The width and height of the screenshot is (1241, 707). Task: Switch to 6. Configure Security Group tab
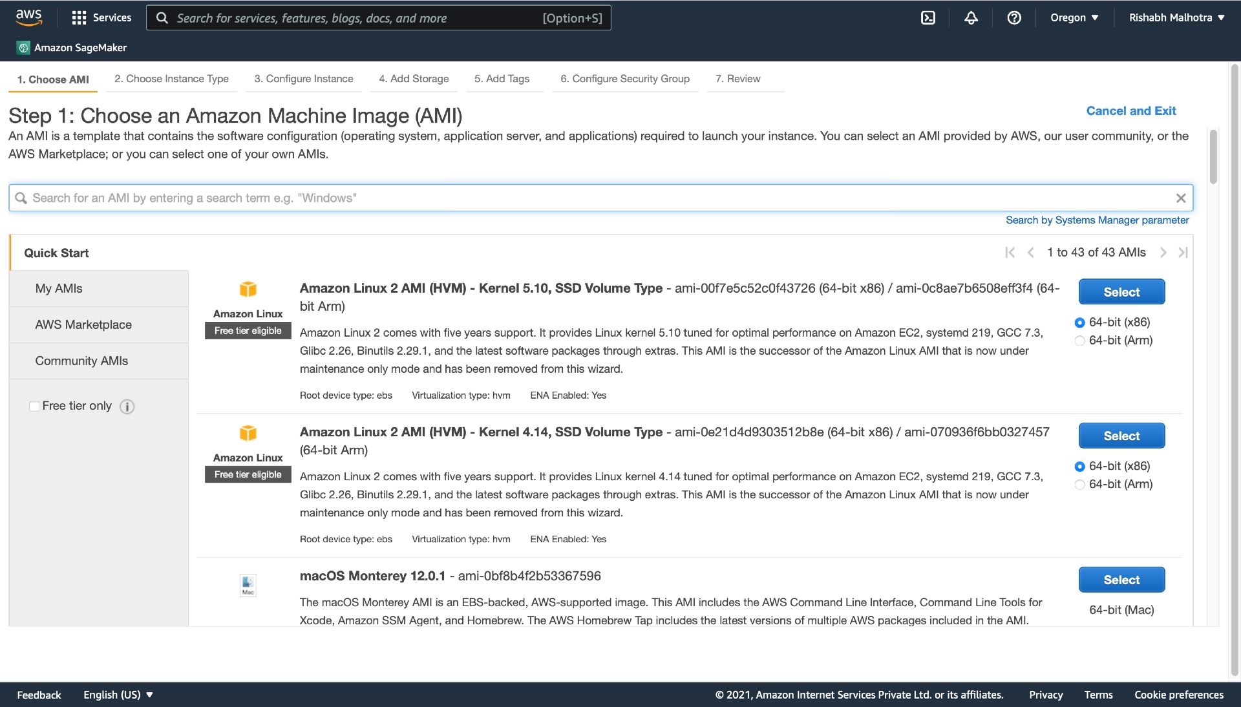coord(625,79)
